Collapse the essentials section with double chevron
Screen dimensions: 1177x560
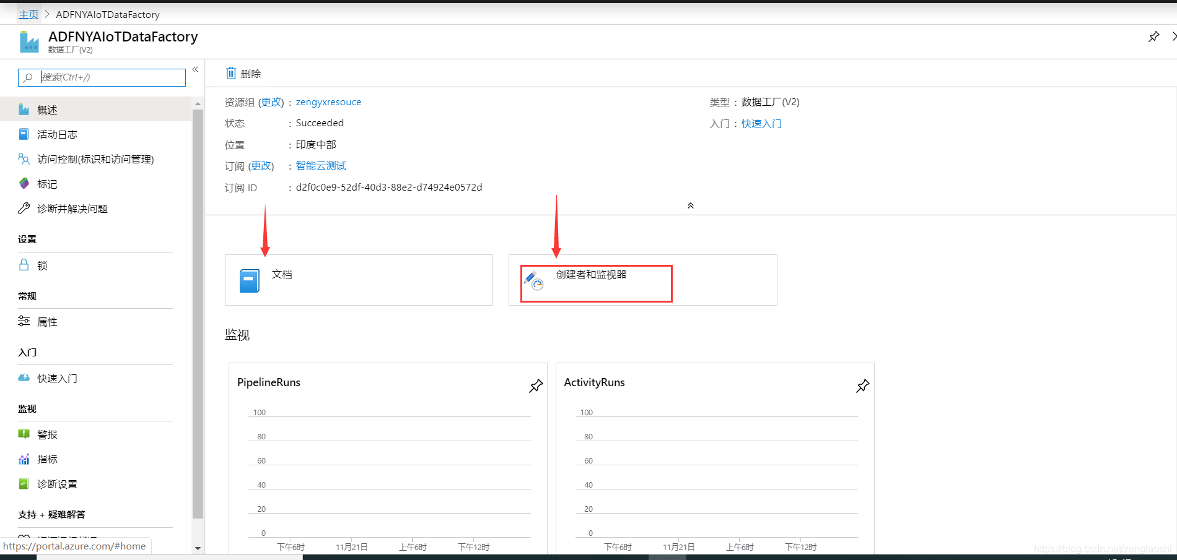pos(691,205)
